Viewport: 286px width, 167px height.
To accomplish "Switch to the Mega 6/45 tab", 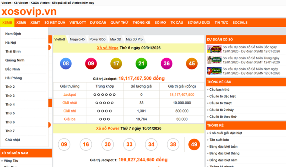I will (x=77, y=39).
